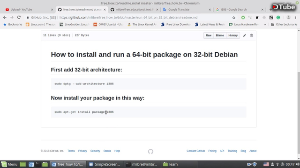Open the Blame view

[x=220, y=35]
